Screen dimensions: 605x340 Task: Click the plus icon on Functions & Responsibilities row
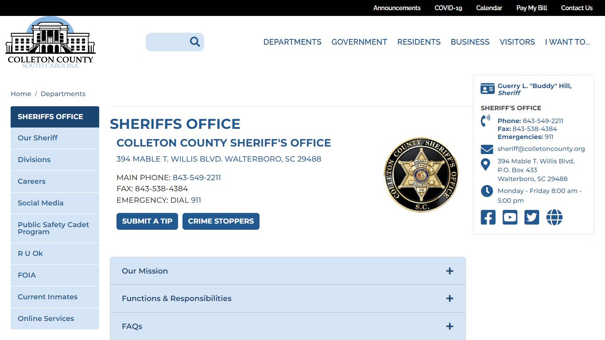pyautogui.click(x=450, y=298)
